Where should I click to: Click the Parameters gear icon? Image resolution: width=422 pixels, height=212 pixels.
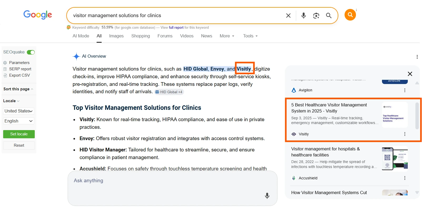coord(5,63)
